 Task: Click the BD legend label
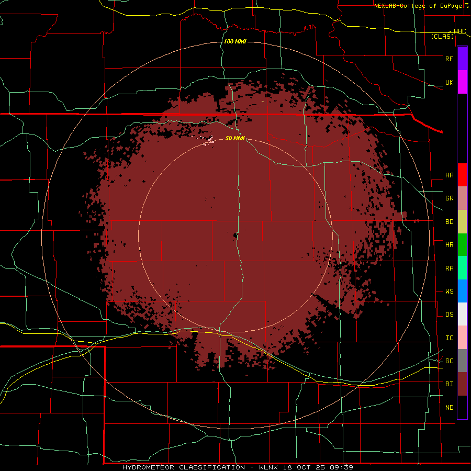pyautogui.click(x=449, y=222)
